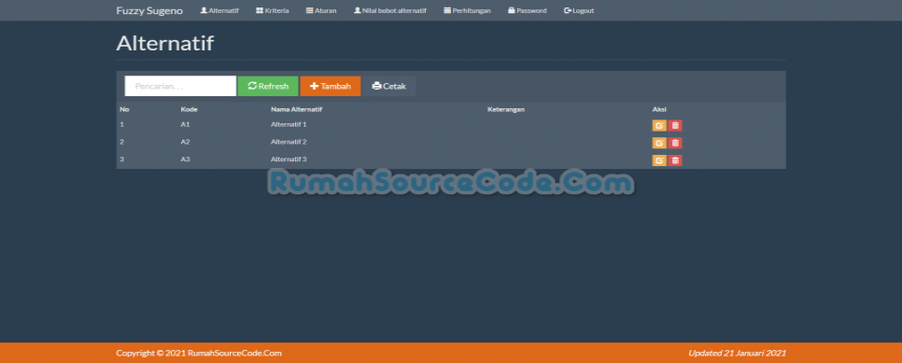Screen dimensions: 902x363
Task: Select the A3 code cell
Action: (185, 160)
